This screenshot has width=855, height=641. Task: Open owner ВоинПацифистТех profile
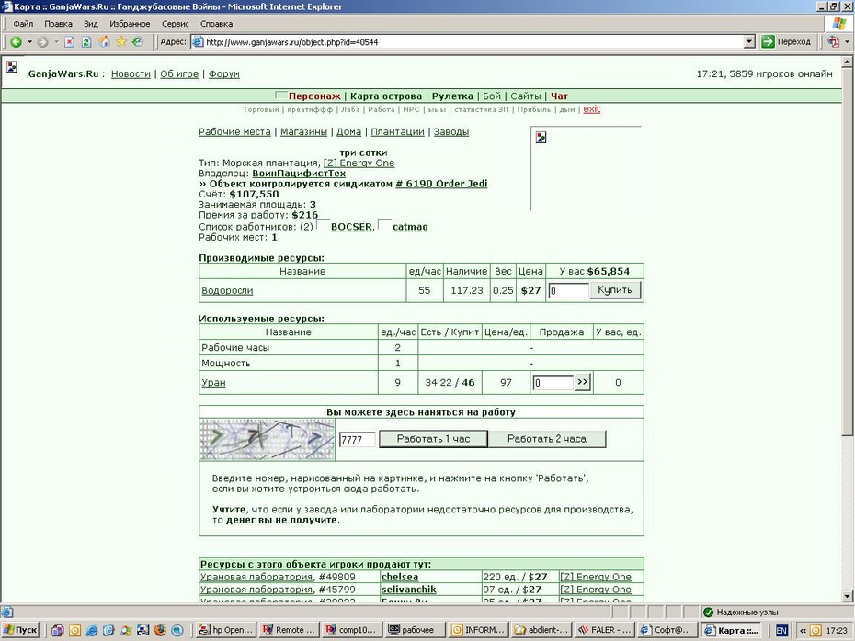[299, 174]
